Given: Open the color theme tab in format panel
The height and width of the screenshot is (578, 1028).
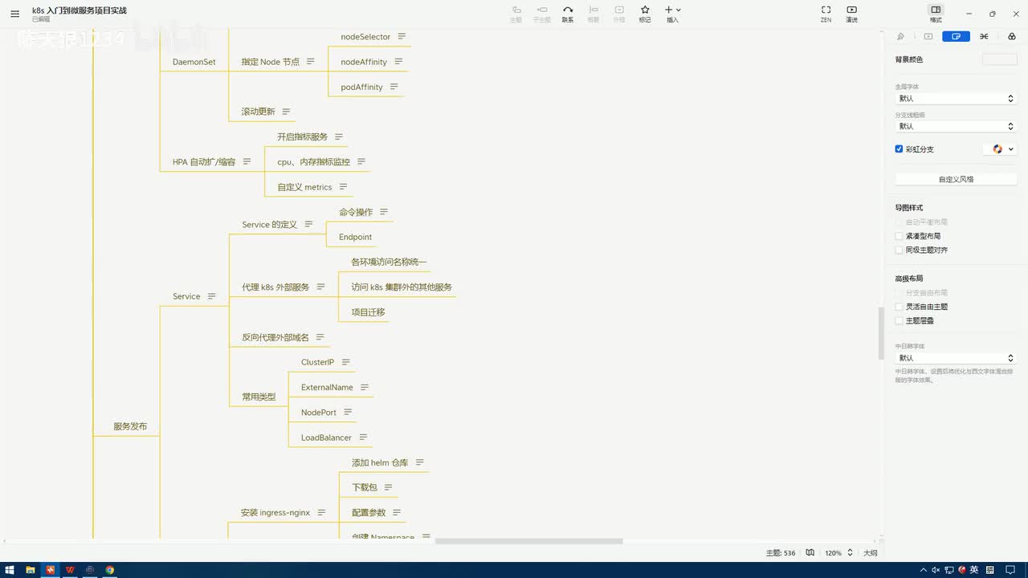Looking at the screenshot, I should 1011,36.
